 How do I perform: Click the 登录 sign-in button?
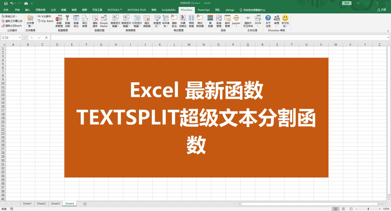(x=346, y=3)
